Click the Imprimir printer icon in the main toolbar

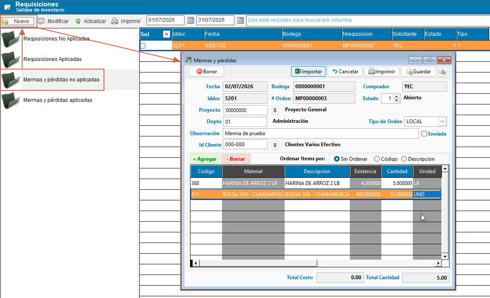click(x=115, y=21)
